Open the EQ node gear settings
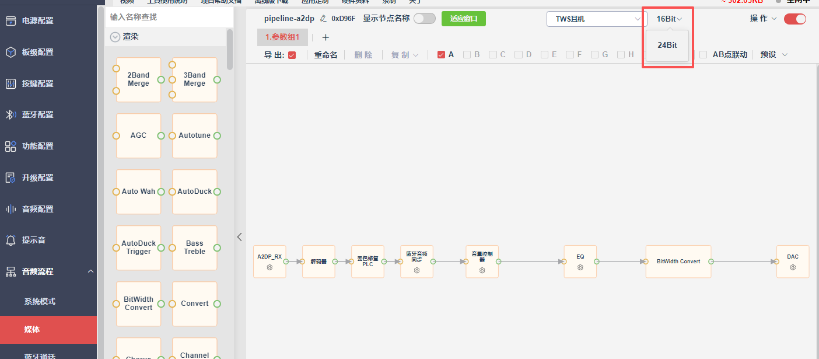The image size is (819, 359). point(580,267)
